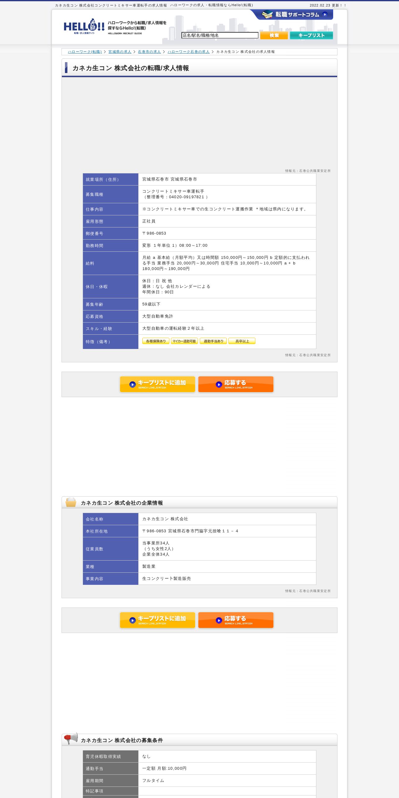Select the 整理番号 04020-09197821 text
The width and height of the screenshot is (399, 798).
point(176,197)
